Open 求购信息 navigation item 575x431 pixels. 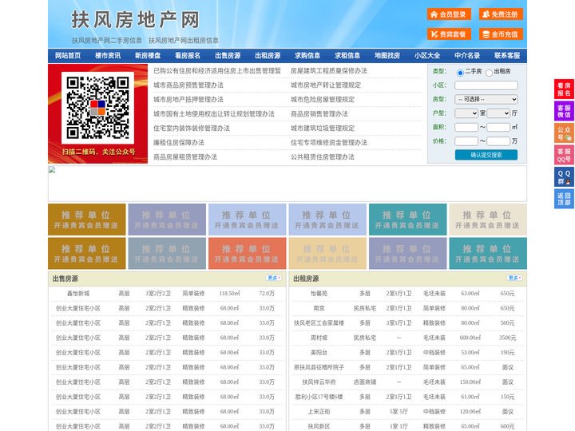[307, 56]
